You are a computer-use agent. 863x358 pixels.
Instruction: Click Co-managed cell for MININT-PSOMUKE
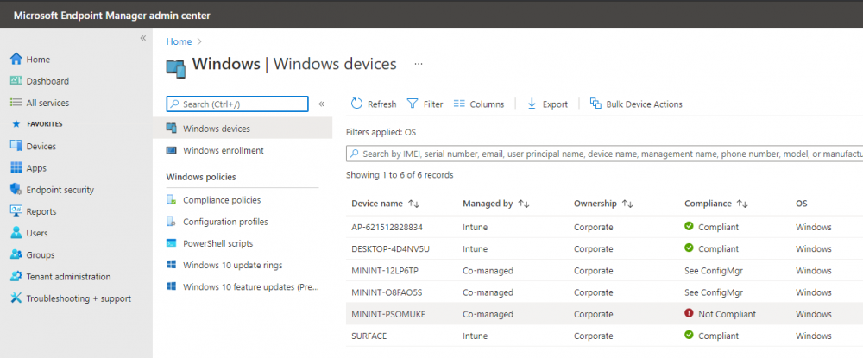point(488,314)
